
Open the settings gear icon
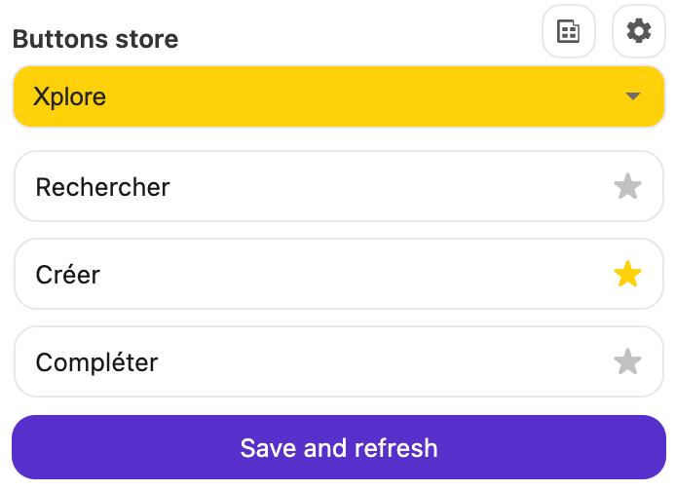[x=638, y=31]
